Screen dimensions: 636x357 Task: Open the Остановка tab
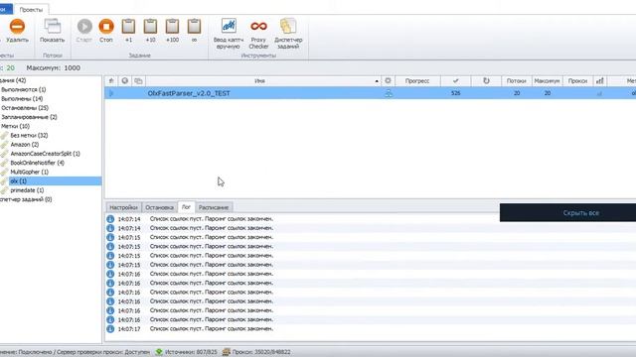point(159,207)
